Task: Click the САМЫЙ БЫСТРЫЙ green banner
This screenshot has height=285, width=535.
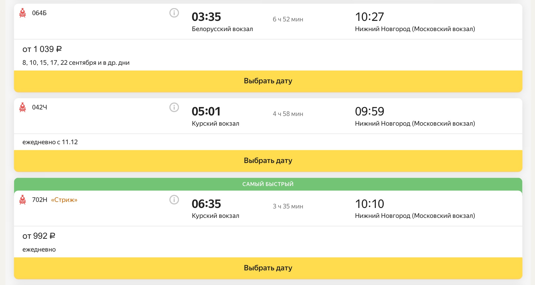Action: point(268,184)
